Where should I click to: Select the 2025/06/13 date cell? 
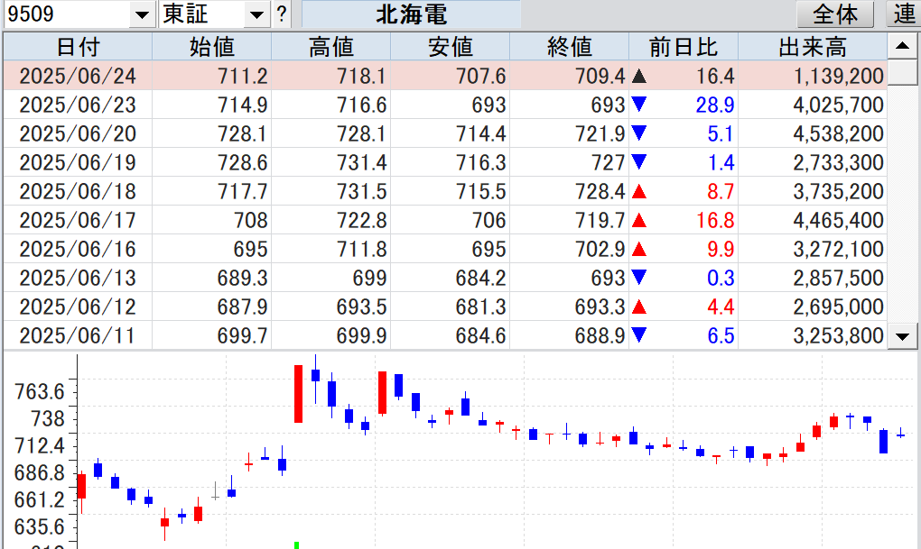pos(79,278)
